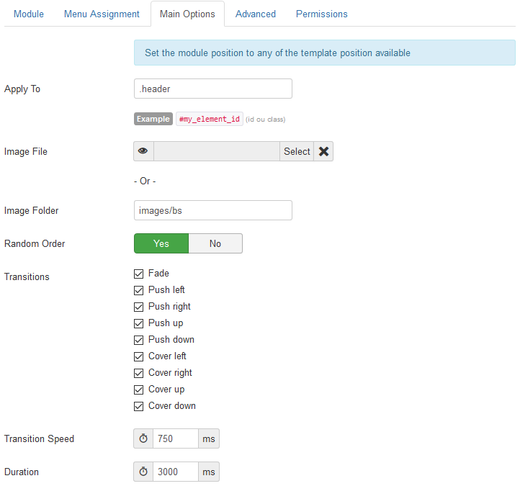Click the eye preview icon for Image File
Viewport: 520px width, 486px height.
coord(143,151)
